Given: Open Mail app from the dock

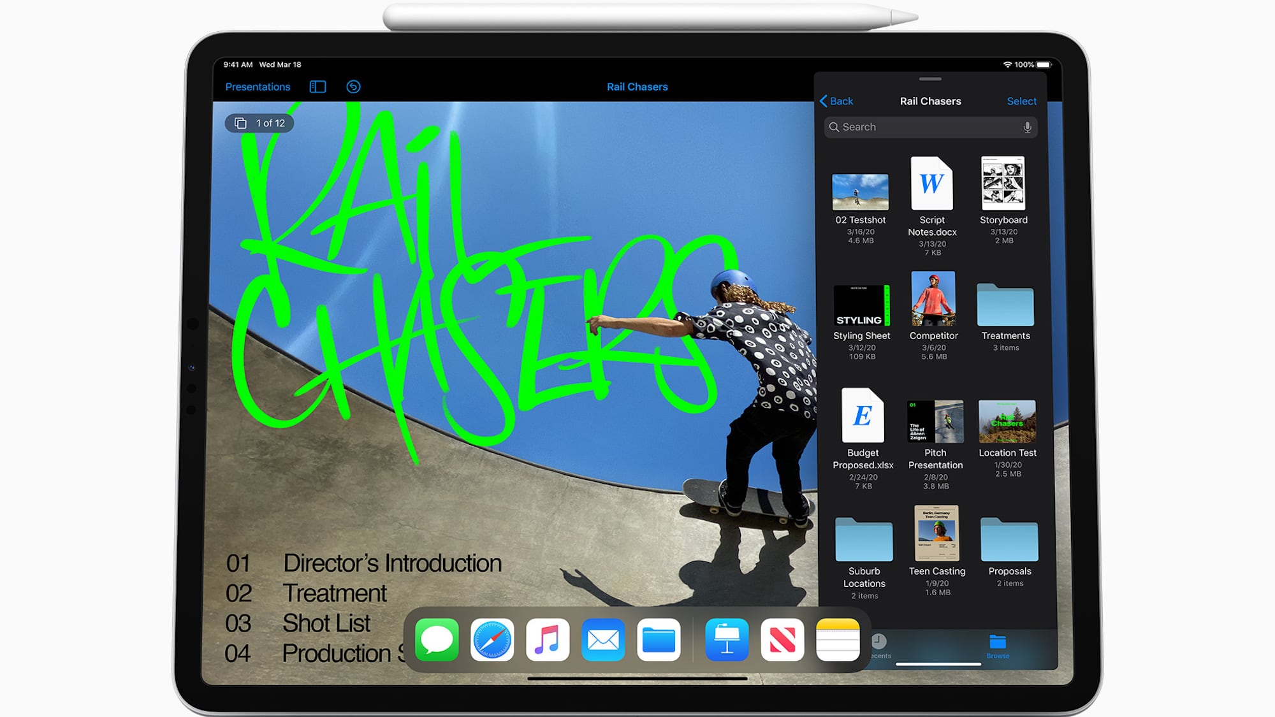Looking at the screenshot, I should pyautogui.click(x=603, y=639).
